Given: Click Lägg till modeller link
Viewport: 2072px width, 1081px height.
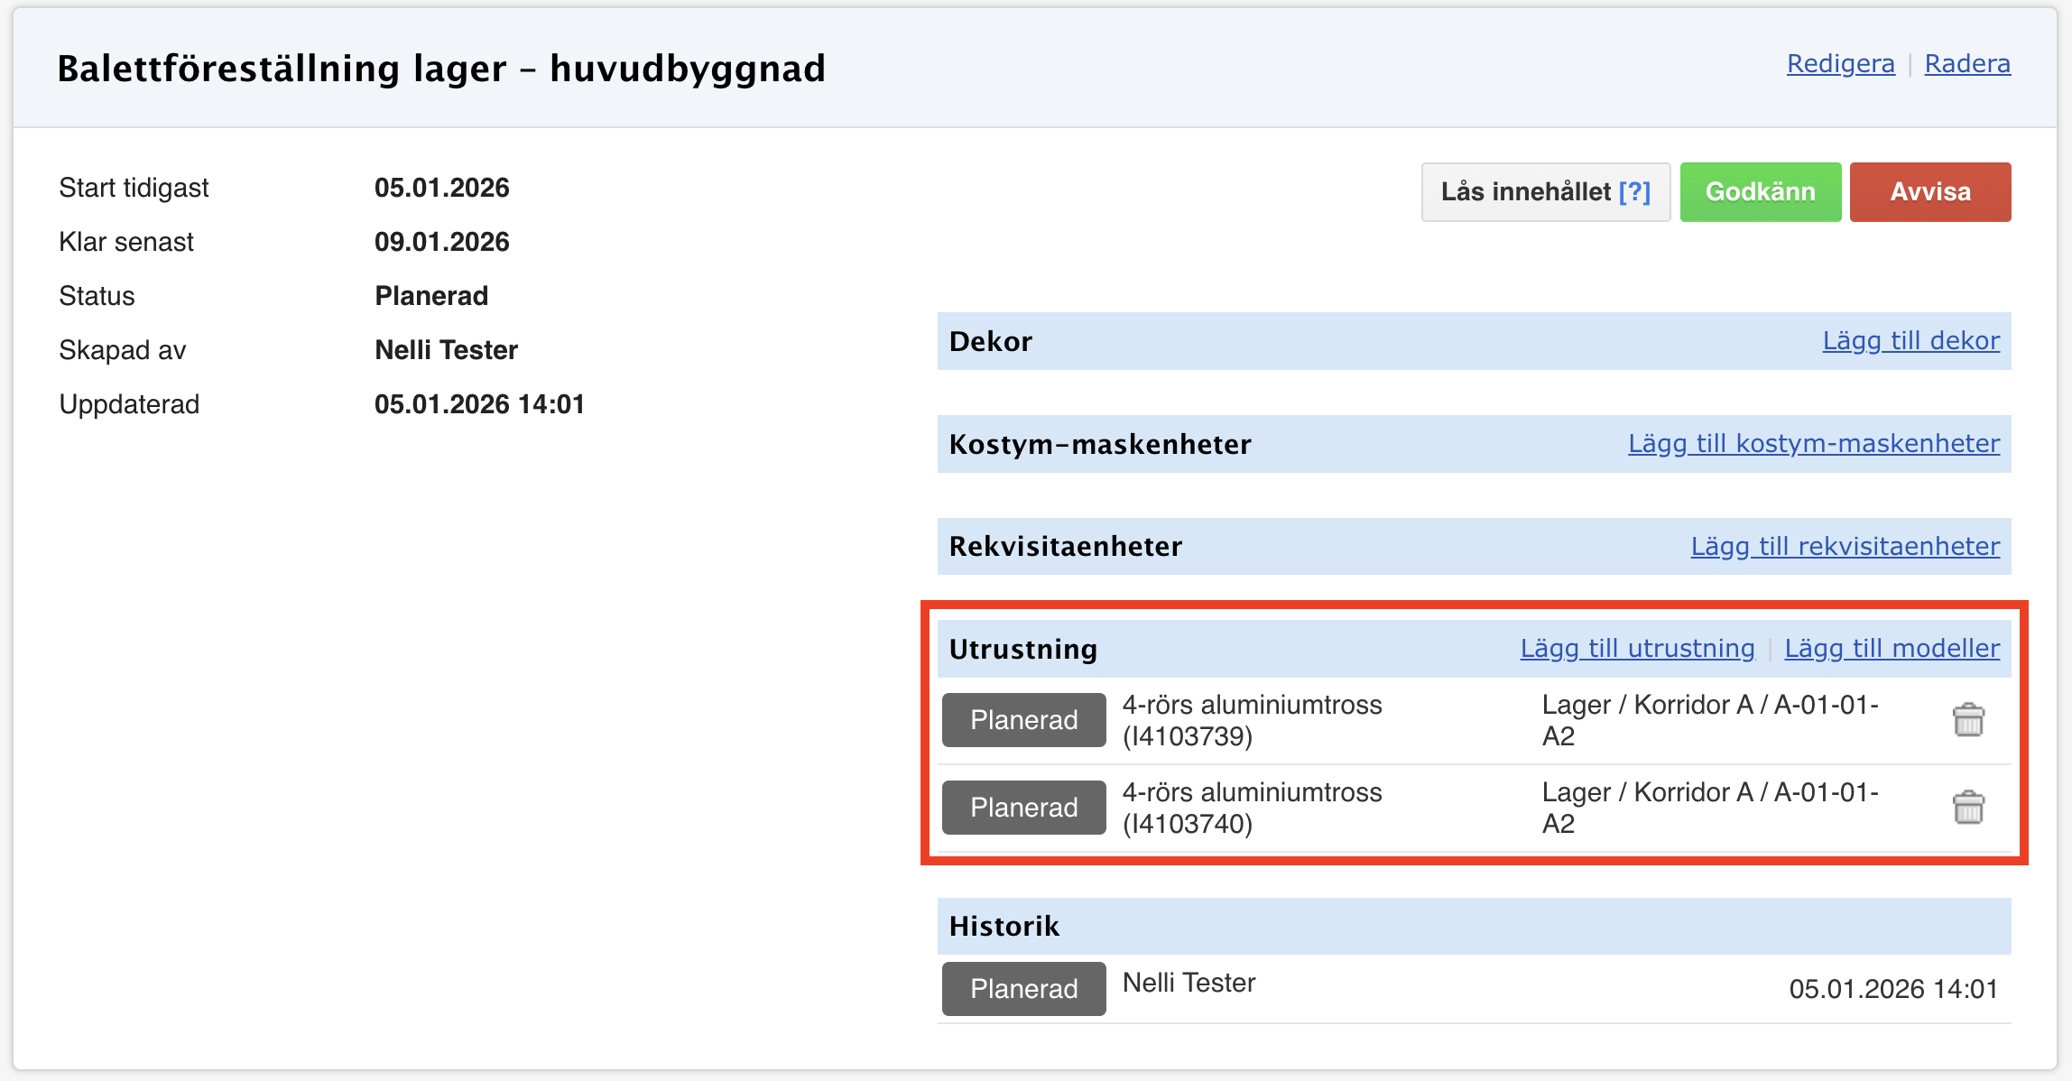Looking at the screenshot, I should pyautogui.click(x=1892, y=649).
